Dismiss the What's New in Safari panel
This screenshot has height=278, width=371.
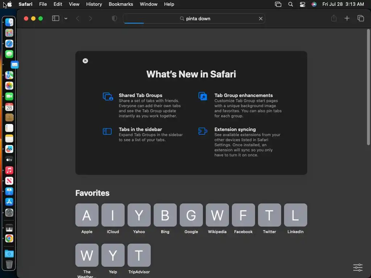(85, 61)
